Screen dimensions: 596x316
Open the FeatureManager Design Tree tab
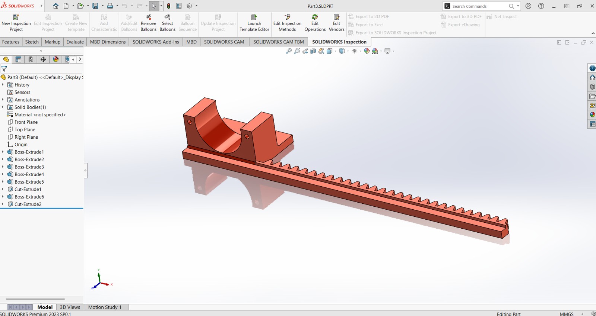[x=6, y=59]
